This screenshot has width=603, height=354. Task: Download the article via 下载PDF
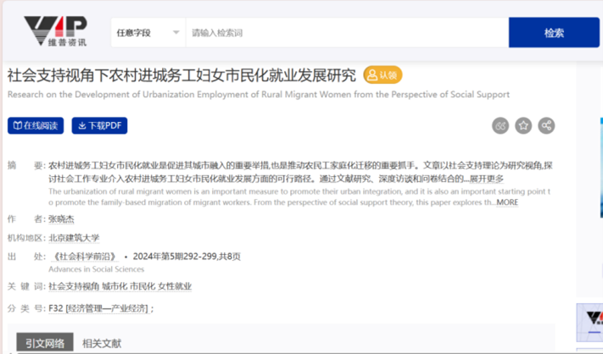(x=99, y=125)
